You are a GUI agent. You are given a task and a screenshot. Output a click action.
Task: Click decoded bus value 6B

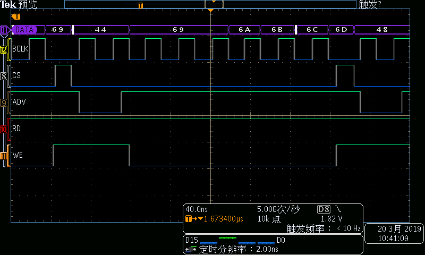pos(277,30)
